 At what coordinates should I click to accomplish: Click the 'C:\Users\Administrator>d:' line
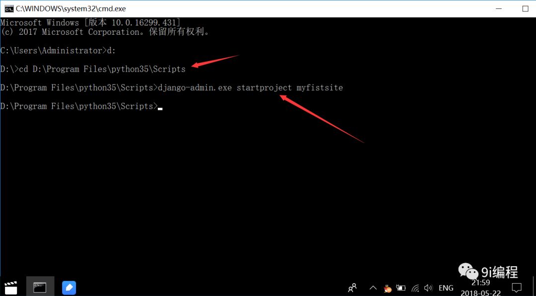[x=58, y=51]
